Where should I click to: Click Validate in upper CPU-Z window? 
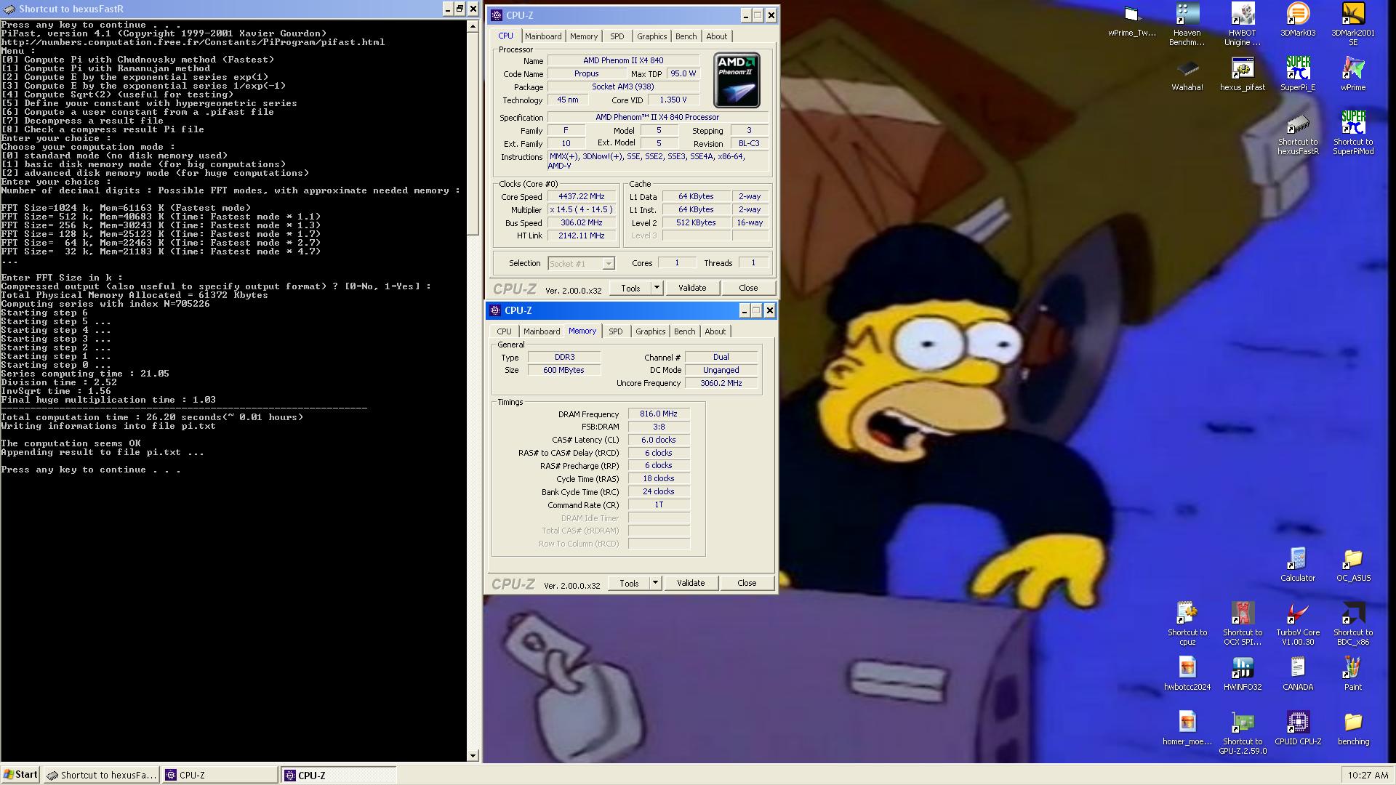[x=692, y=288]
